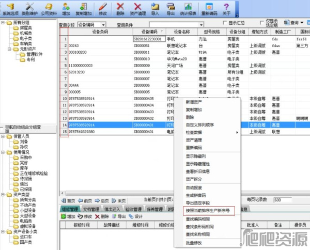This screenshot has width=310, height=250.
Task: Open 系统选项 in the top toolbar
Action: (10, 9)
